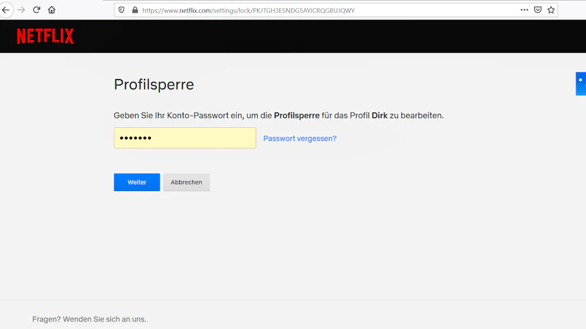Go back using the browser back arrow
This screenshot has width=586, height=329.
pyautogui.click(x=6, y=10)
